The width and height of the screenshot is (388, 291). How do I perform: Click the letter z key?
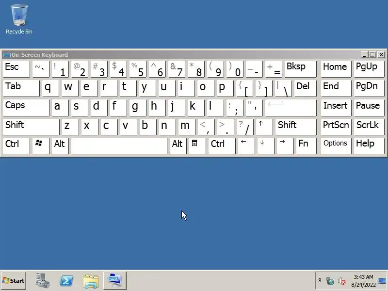pos(70,127)
